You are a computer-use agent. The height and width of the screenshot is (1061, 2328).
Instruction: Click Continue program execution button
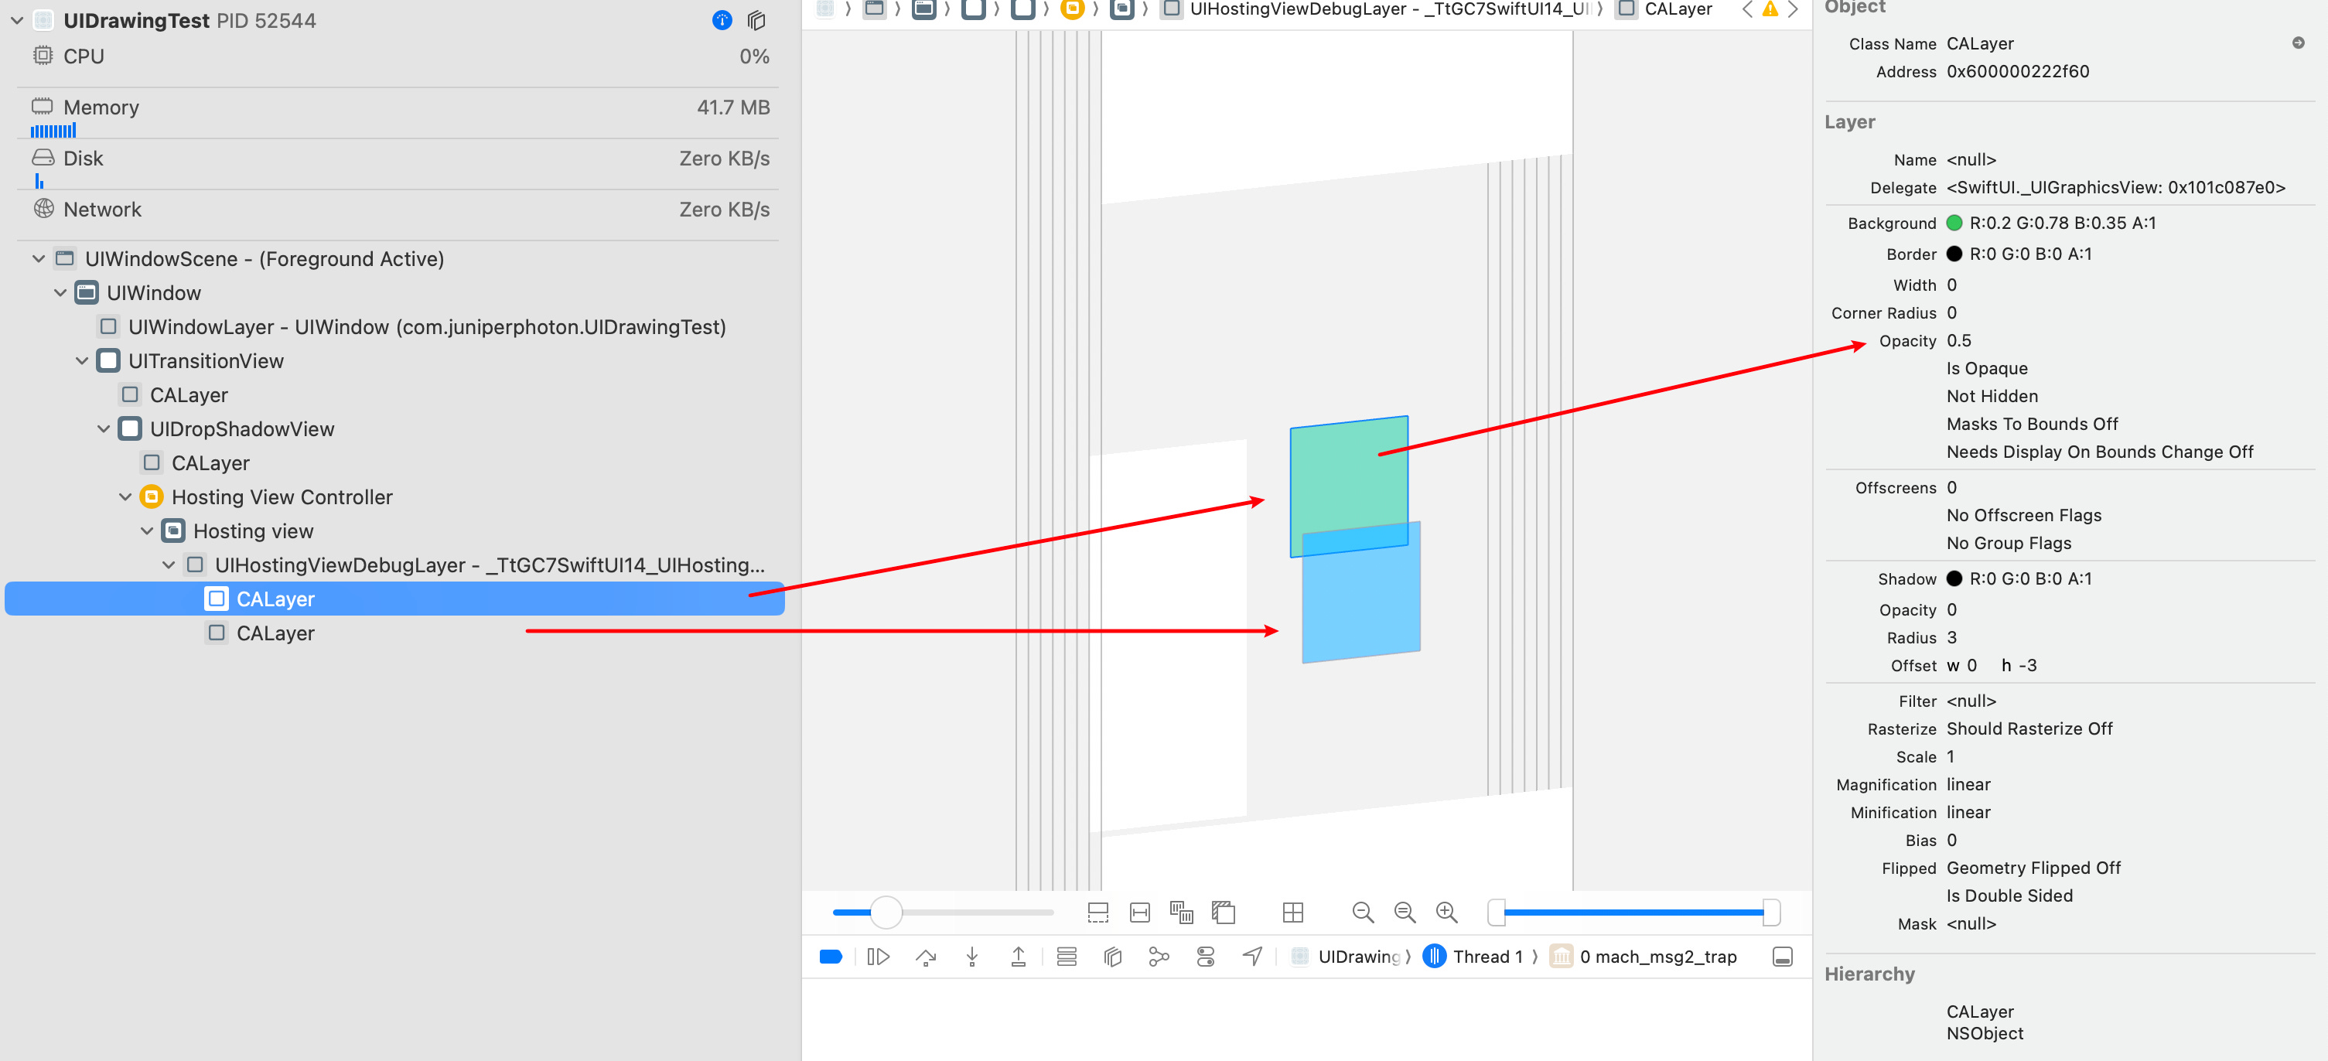coord(878,956)
